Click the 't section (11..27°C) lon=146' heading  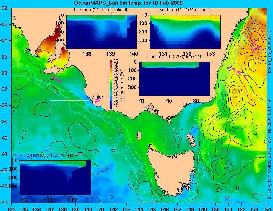[x=174, y=57]
